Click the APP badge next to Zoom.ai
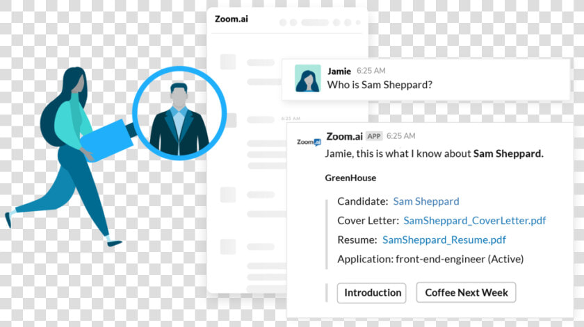 pos(374,136)
